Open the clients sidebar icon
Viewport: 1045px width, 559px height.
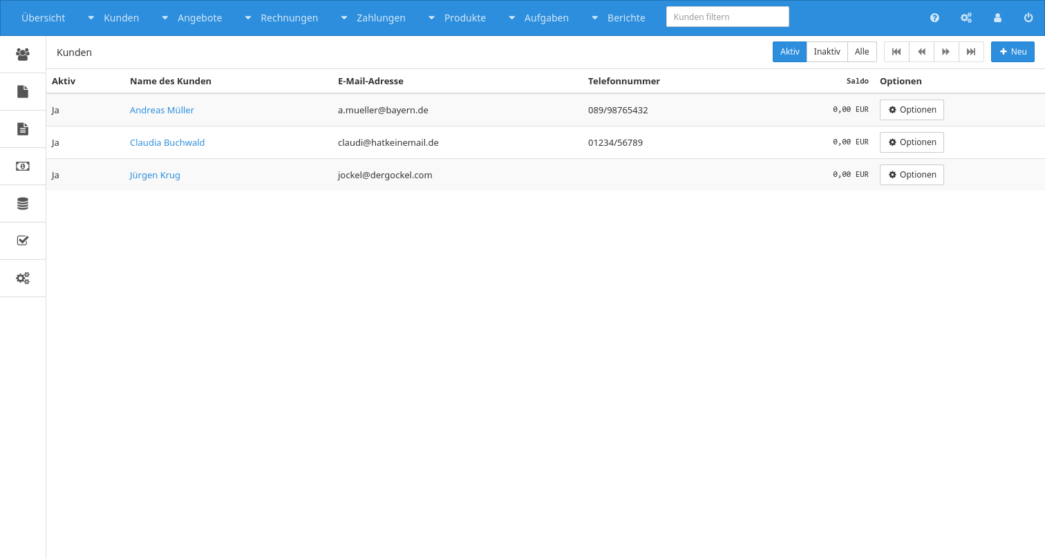coord(23,54)
